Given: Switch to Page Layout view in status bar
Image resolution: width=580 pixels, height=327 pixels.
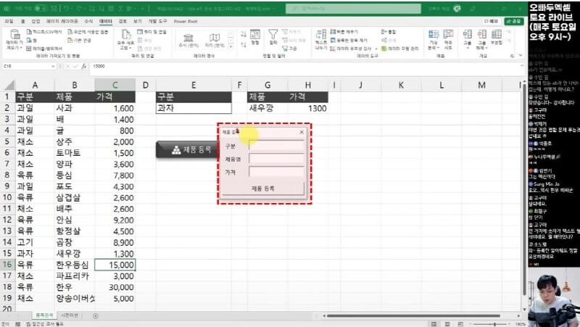Looking at the screenshot, I should [x=447, y=324].
